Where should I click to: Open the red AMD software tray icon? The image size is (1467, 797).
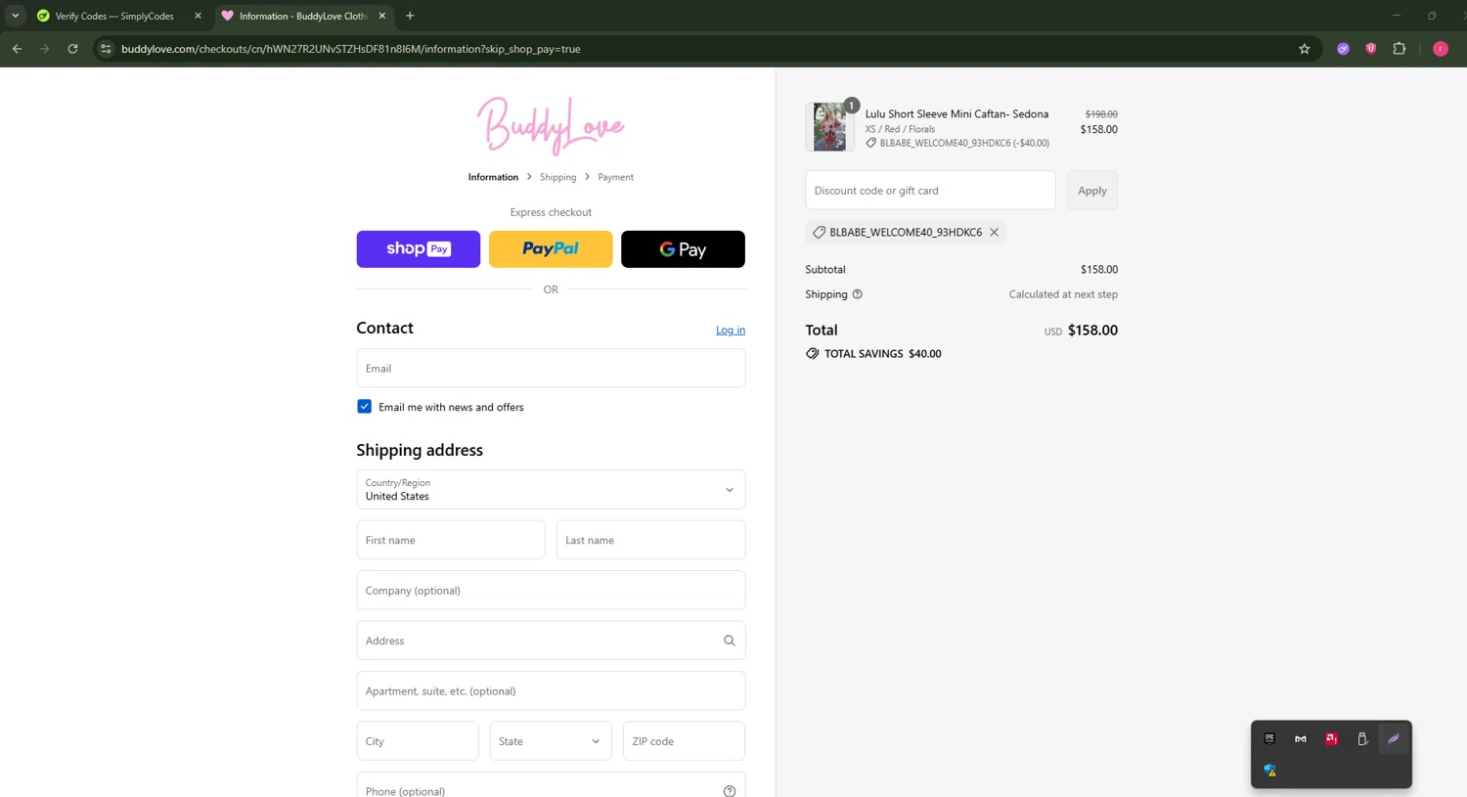[1331, 739]
